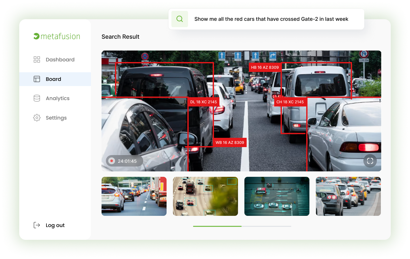Viewport: 410px width, 259px height.
Task: Click the Dashboard grid icon
Action: point(37,59)
